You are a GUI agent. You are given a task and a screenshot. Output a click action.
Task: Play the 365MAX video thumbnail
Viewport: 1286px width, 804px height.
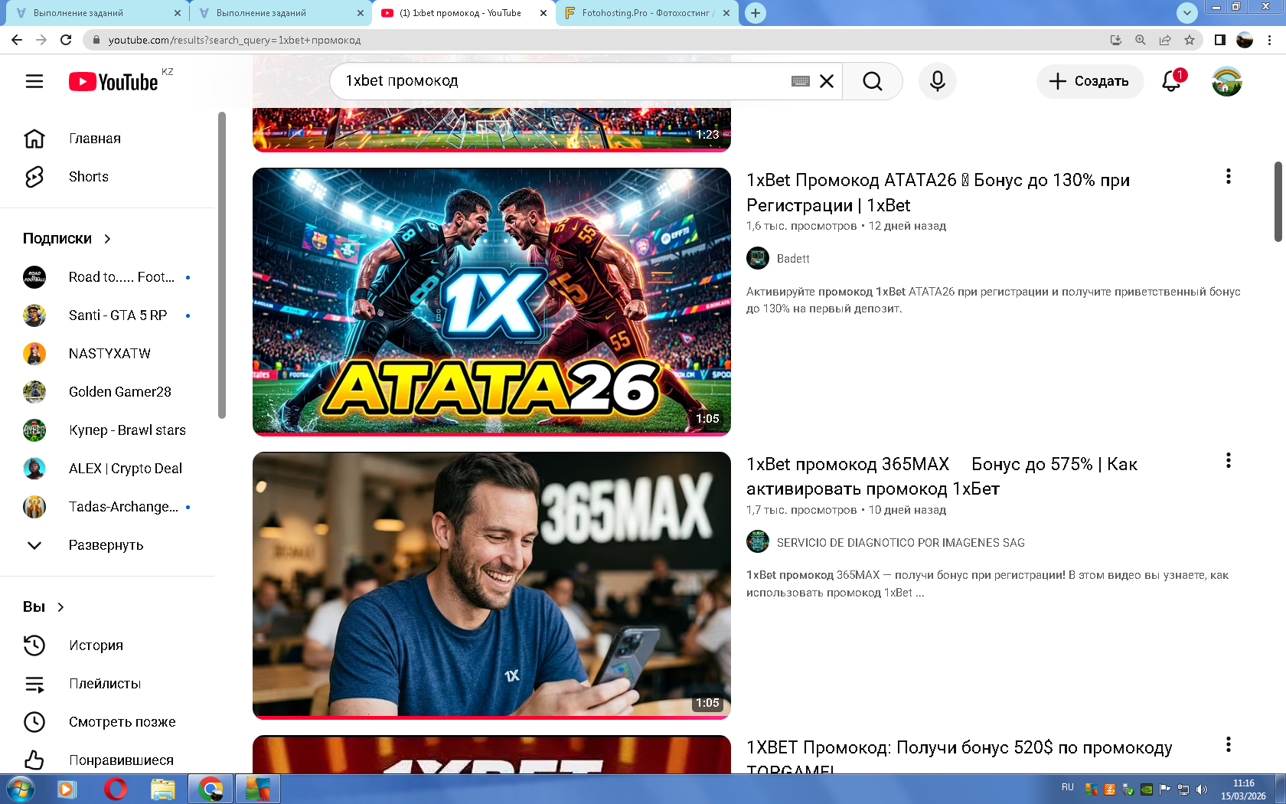[491, 586]
